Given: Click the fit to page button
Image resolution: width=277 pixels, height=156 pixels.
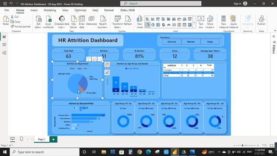Looking at the screenshot, I should [271, 146].
